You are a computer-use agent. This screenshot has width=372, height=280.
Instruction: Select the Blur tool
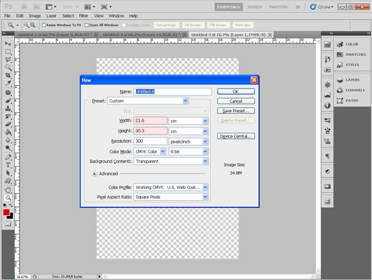pyautogui.click(x=8, y=140)
